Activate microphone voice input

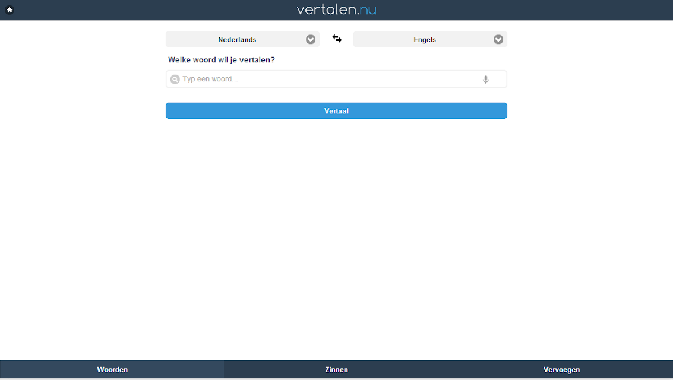(485, 80)
